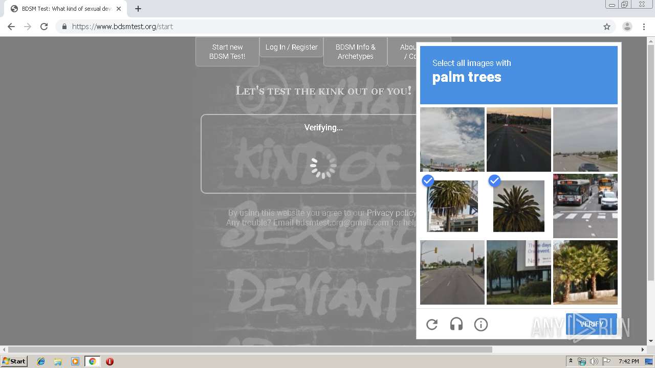Click the horizontal scrollbar left arrow

4,350
